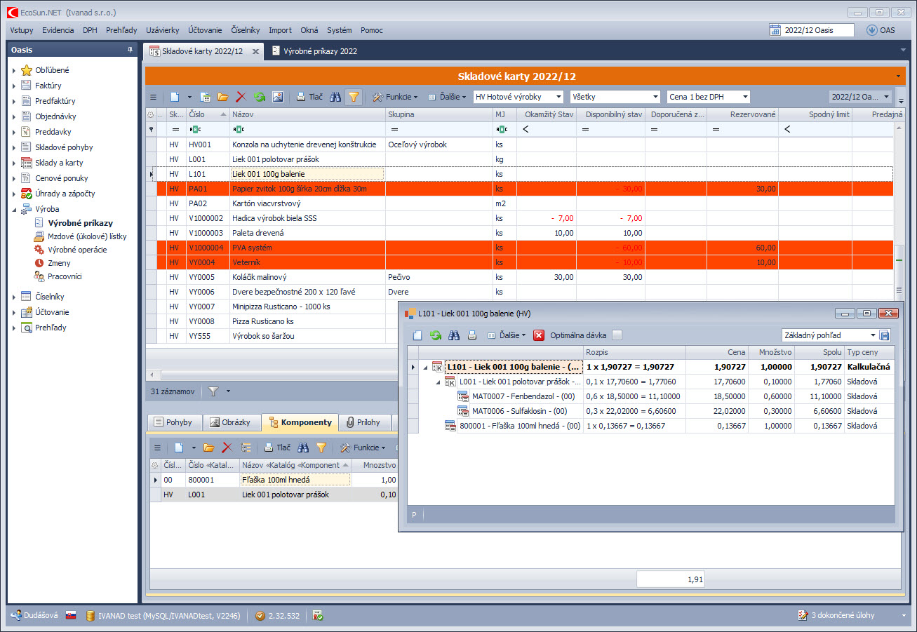Click the tree structure icon in Komponenty toolbar
This screenshot has width=917, height=632.
pyautogui.click(x=246, y=448)
